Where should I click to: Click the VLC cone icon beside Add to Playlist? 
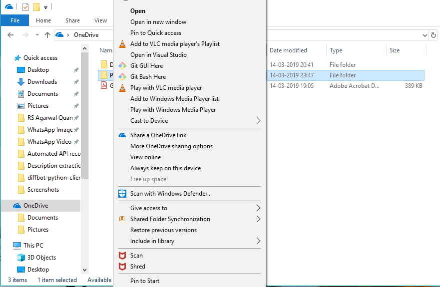[x=122, y=44]
